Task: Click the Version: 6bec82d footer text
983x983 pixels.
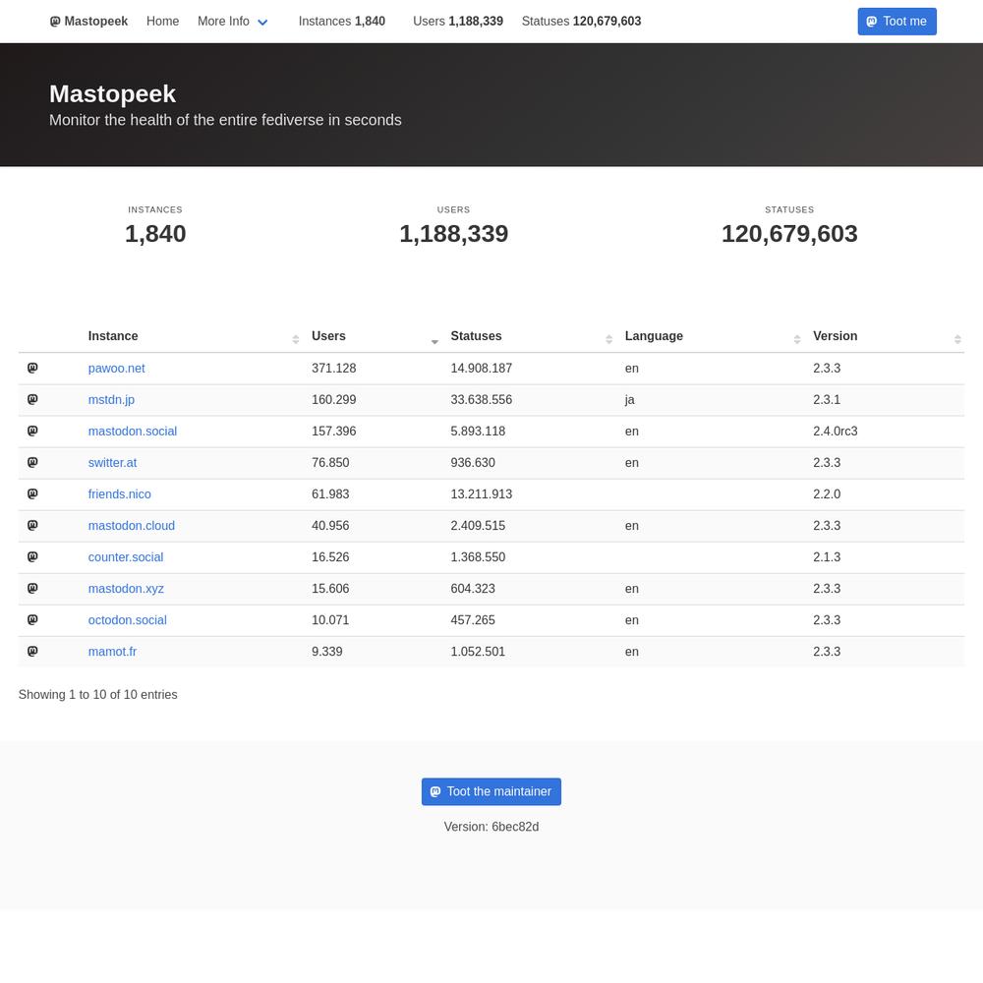Action: tap(491, 827)
